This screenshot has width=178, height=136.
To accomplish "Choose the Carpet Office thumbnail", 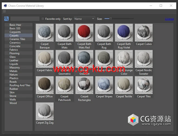I will (45, 85).
